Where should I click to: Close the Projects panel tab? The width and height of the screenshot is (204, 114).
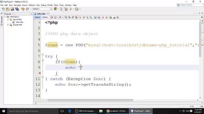click(x=13, y=14)
